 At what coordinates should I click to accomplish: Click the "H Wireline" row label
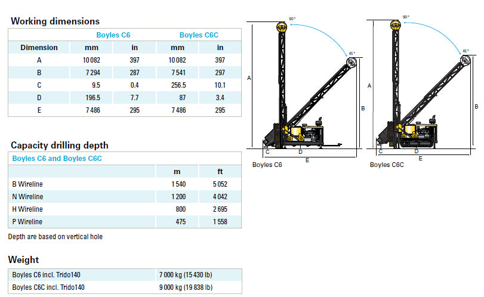click(x=27, y=209)
